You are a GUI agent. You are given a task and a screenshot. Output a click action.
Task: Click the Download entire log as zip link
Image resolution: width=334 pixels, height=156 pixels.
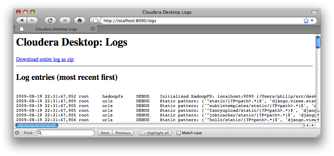point(45,59)
